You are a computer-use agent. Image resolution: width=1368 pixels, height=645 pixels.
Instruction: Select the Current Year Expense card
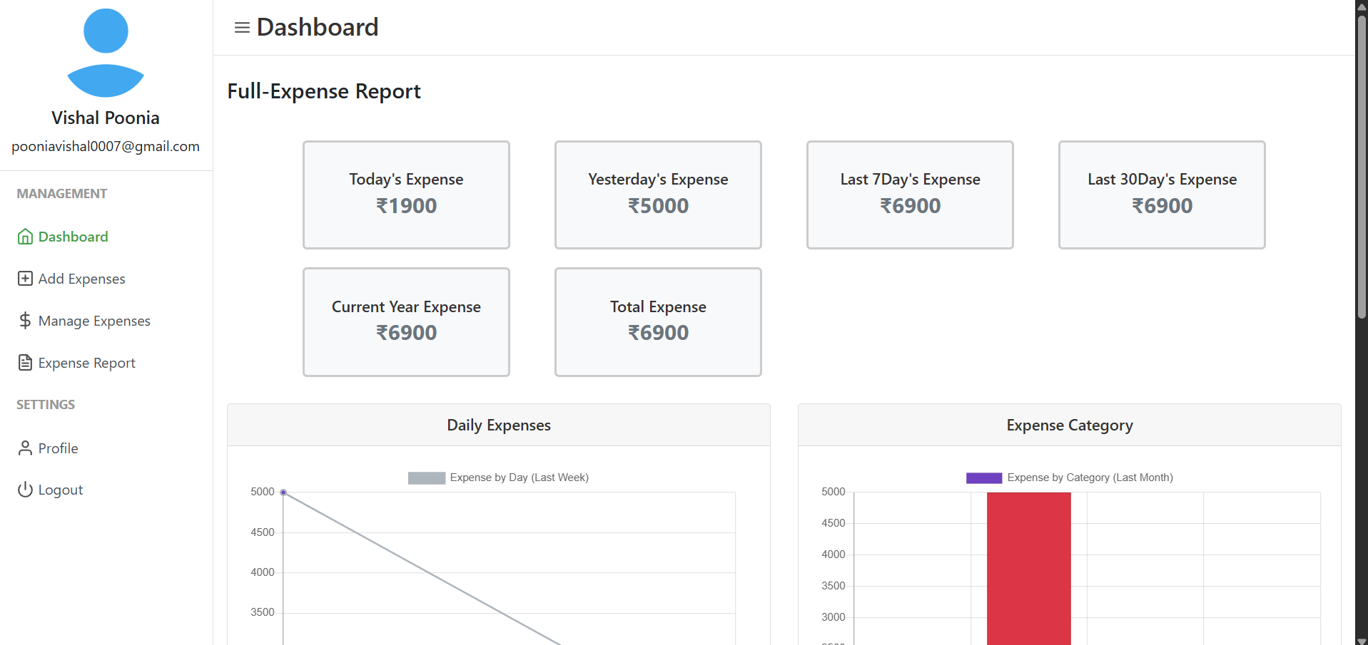[x=406, y=322]
